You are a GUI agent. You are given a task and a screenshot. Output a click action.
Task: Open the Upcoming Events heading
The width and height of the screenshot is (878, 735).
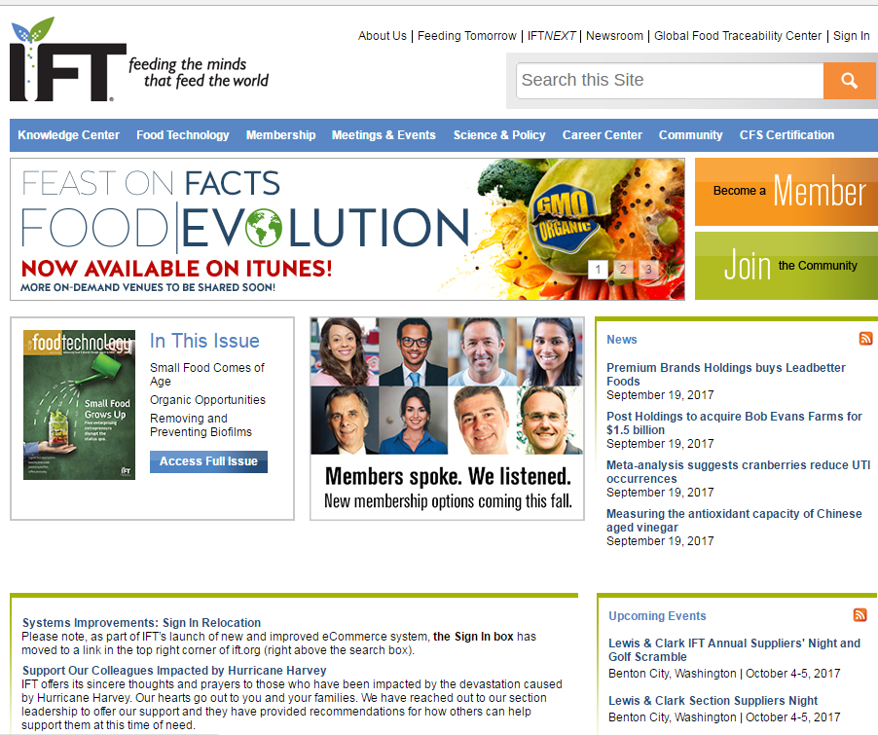pyautogui.click(x=657, y=615)
